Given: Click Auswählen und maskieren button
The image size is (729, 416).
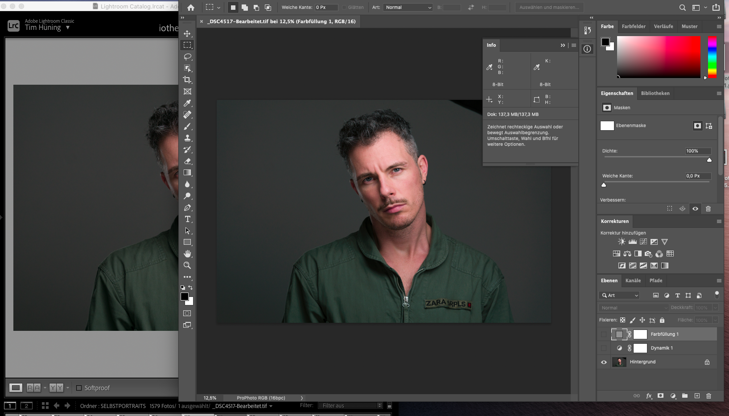Looking at the screenshot, I should coord(549,7).
